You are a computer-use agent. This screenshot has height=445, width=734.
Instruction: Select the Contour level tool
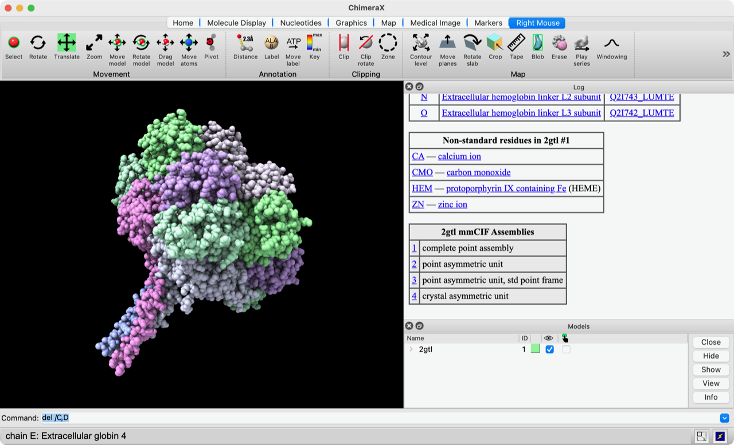421,44
